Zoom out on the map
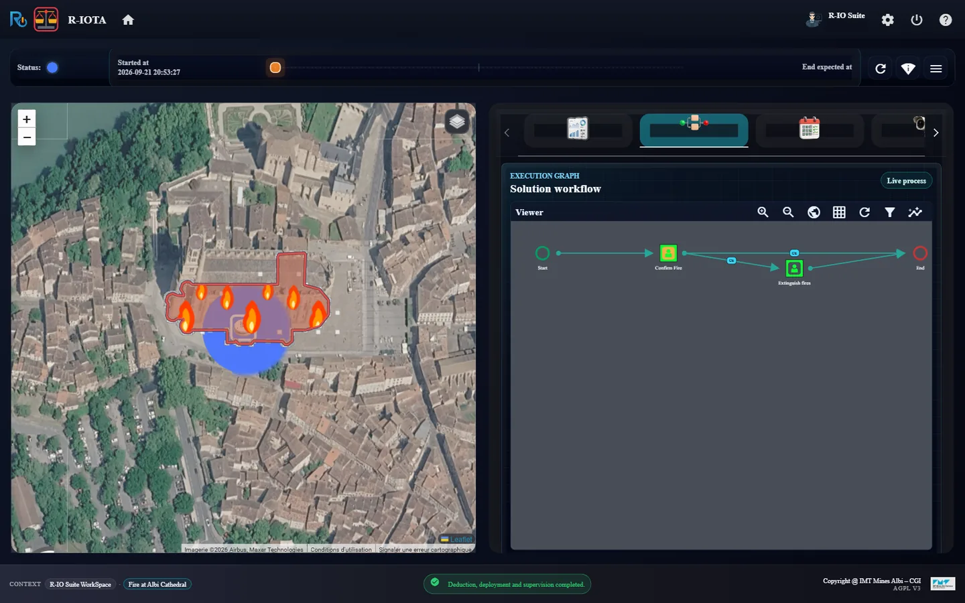 point(27,137)
